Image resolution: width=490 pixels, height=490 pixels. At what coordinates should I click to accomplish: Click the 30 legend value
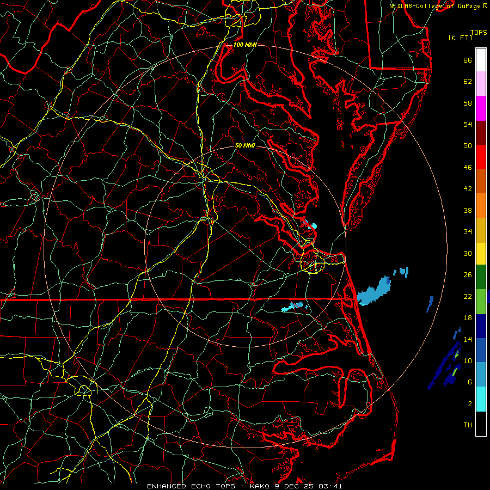468,253
